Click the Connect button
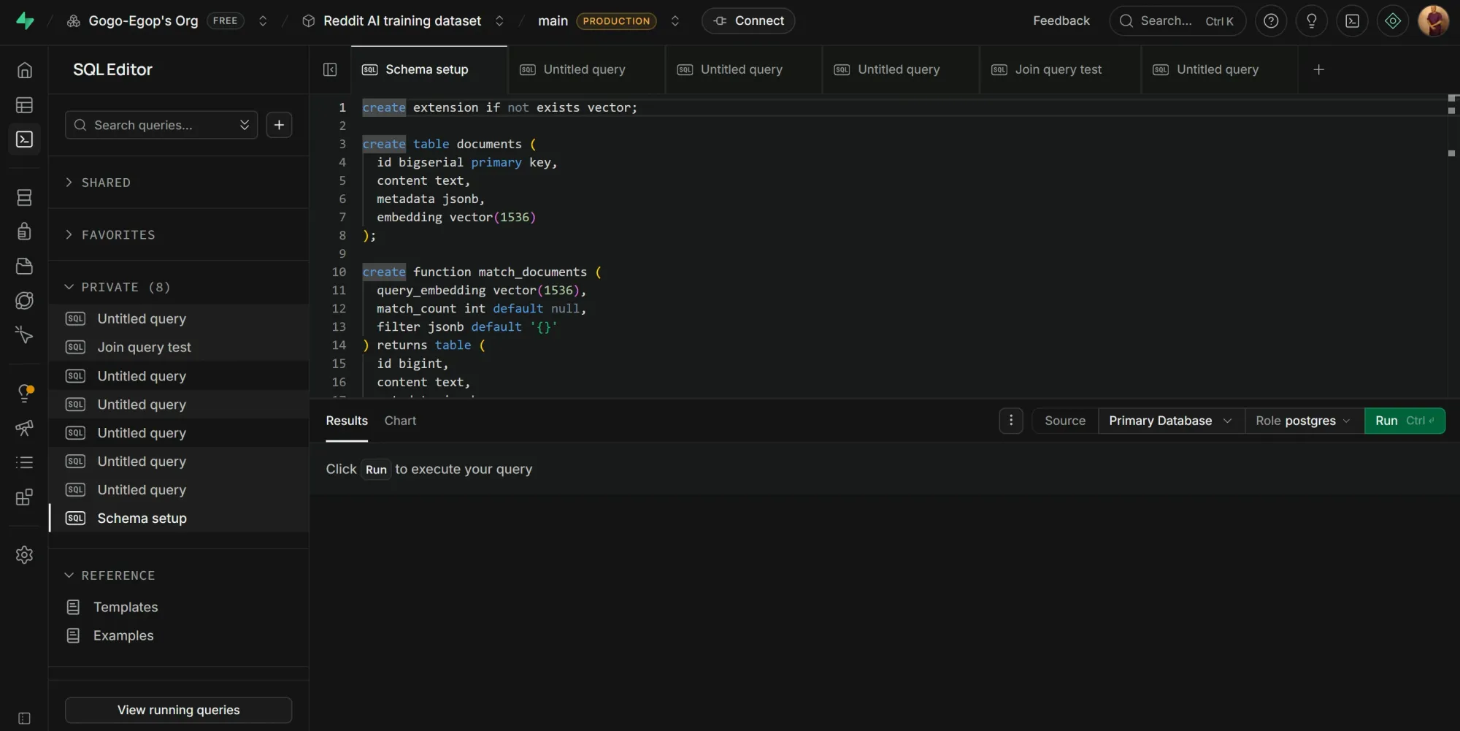Image resolution: width=1460 pixels, height=731 pixels. click(748, 20)
